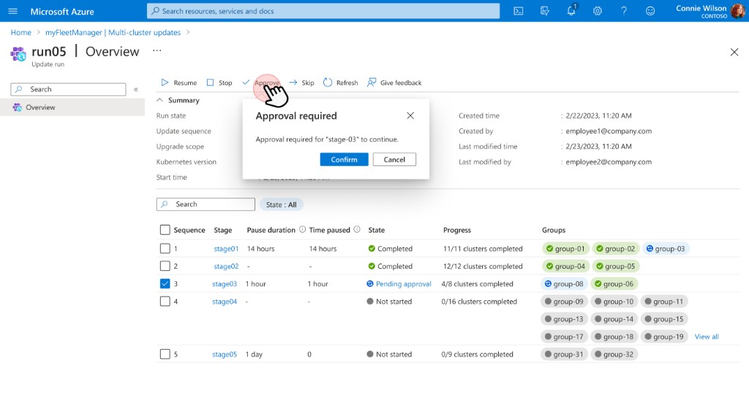Open the stage02 link
The image size is (749, 418).
click(226, 266)
